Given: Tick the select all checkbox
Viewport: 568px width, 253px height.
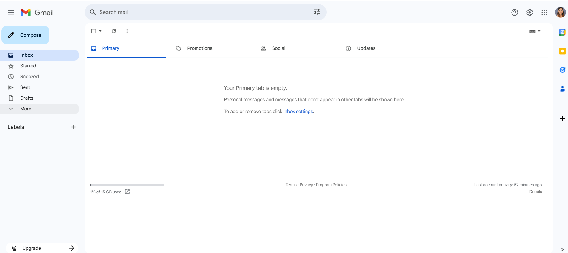Looking at the screenshot, I should pyautogui.click(x=93, y=31).
